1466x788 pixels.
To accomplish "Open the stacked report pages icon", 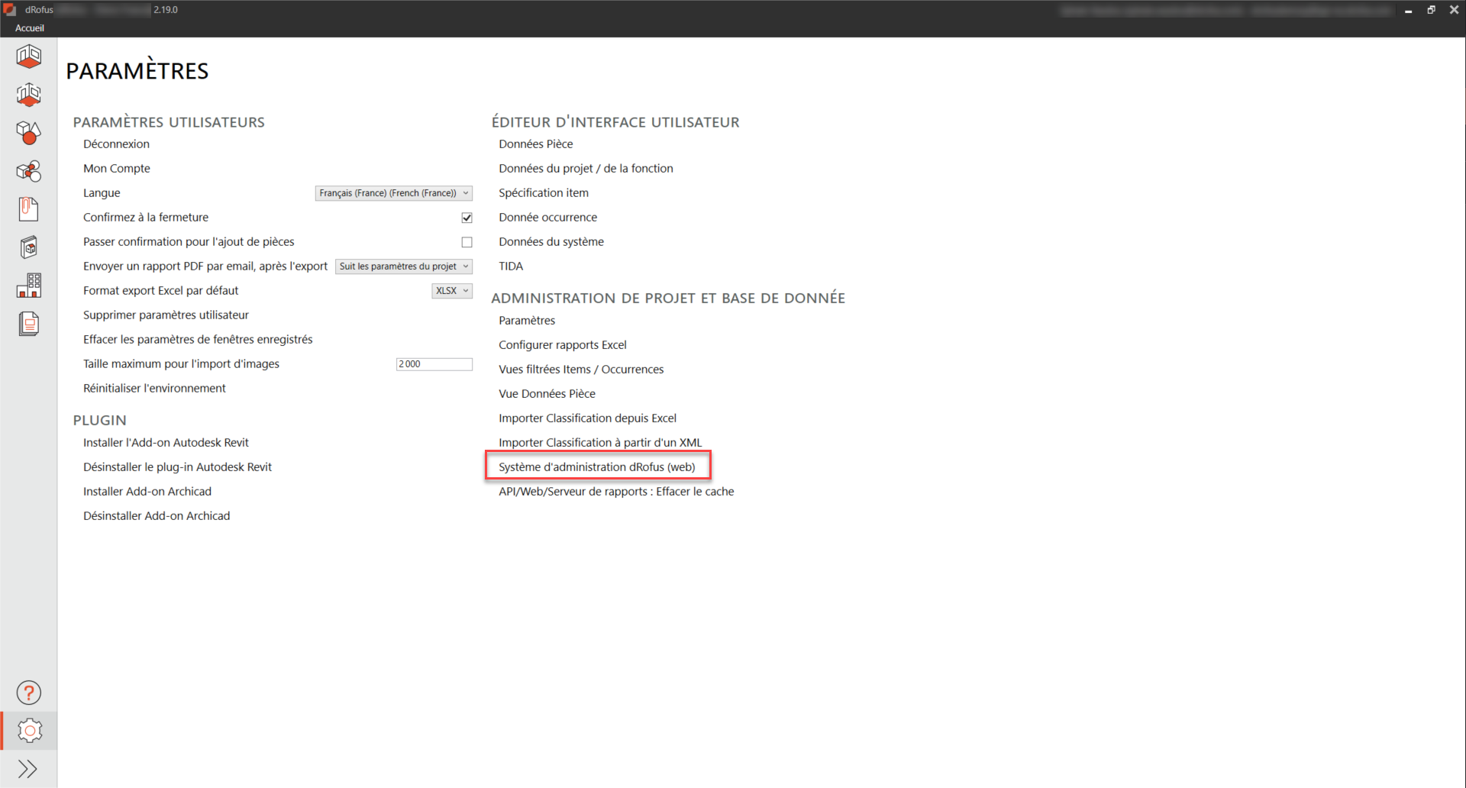I will click(29, 324).
